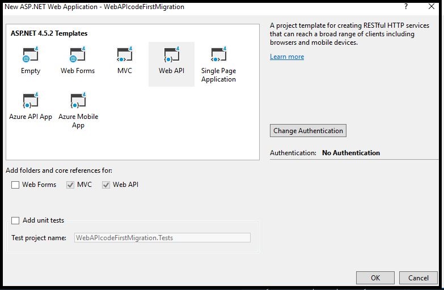This screenshot has width=444, height=290.
Task: Click the Add folders and core references label
Action: (x=59, y=170)
